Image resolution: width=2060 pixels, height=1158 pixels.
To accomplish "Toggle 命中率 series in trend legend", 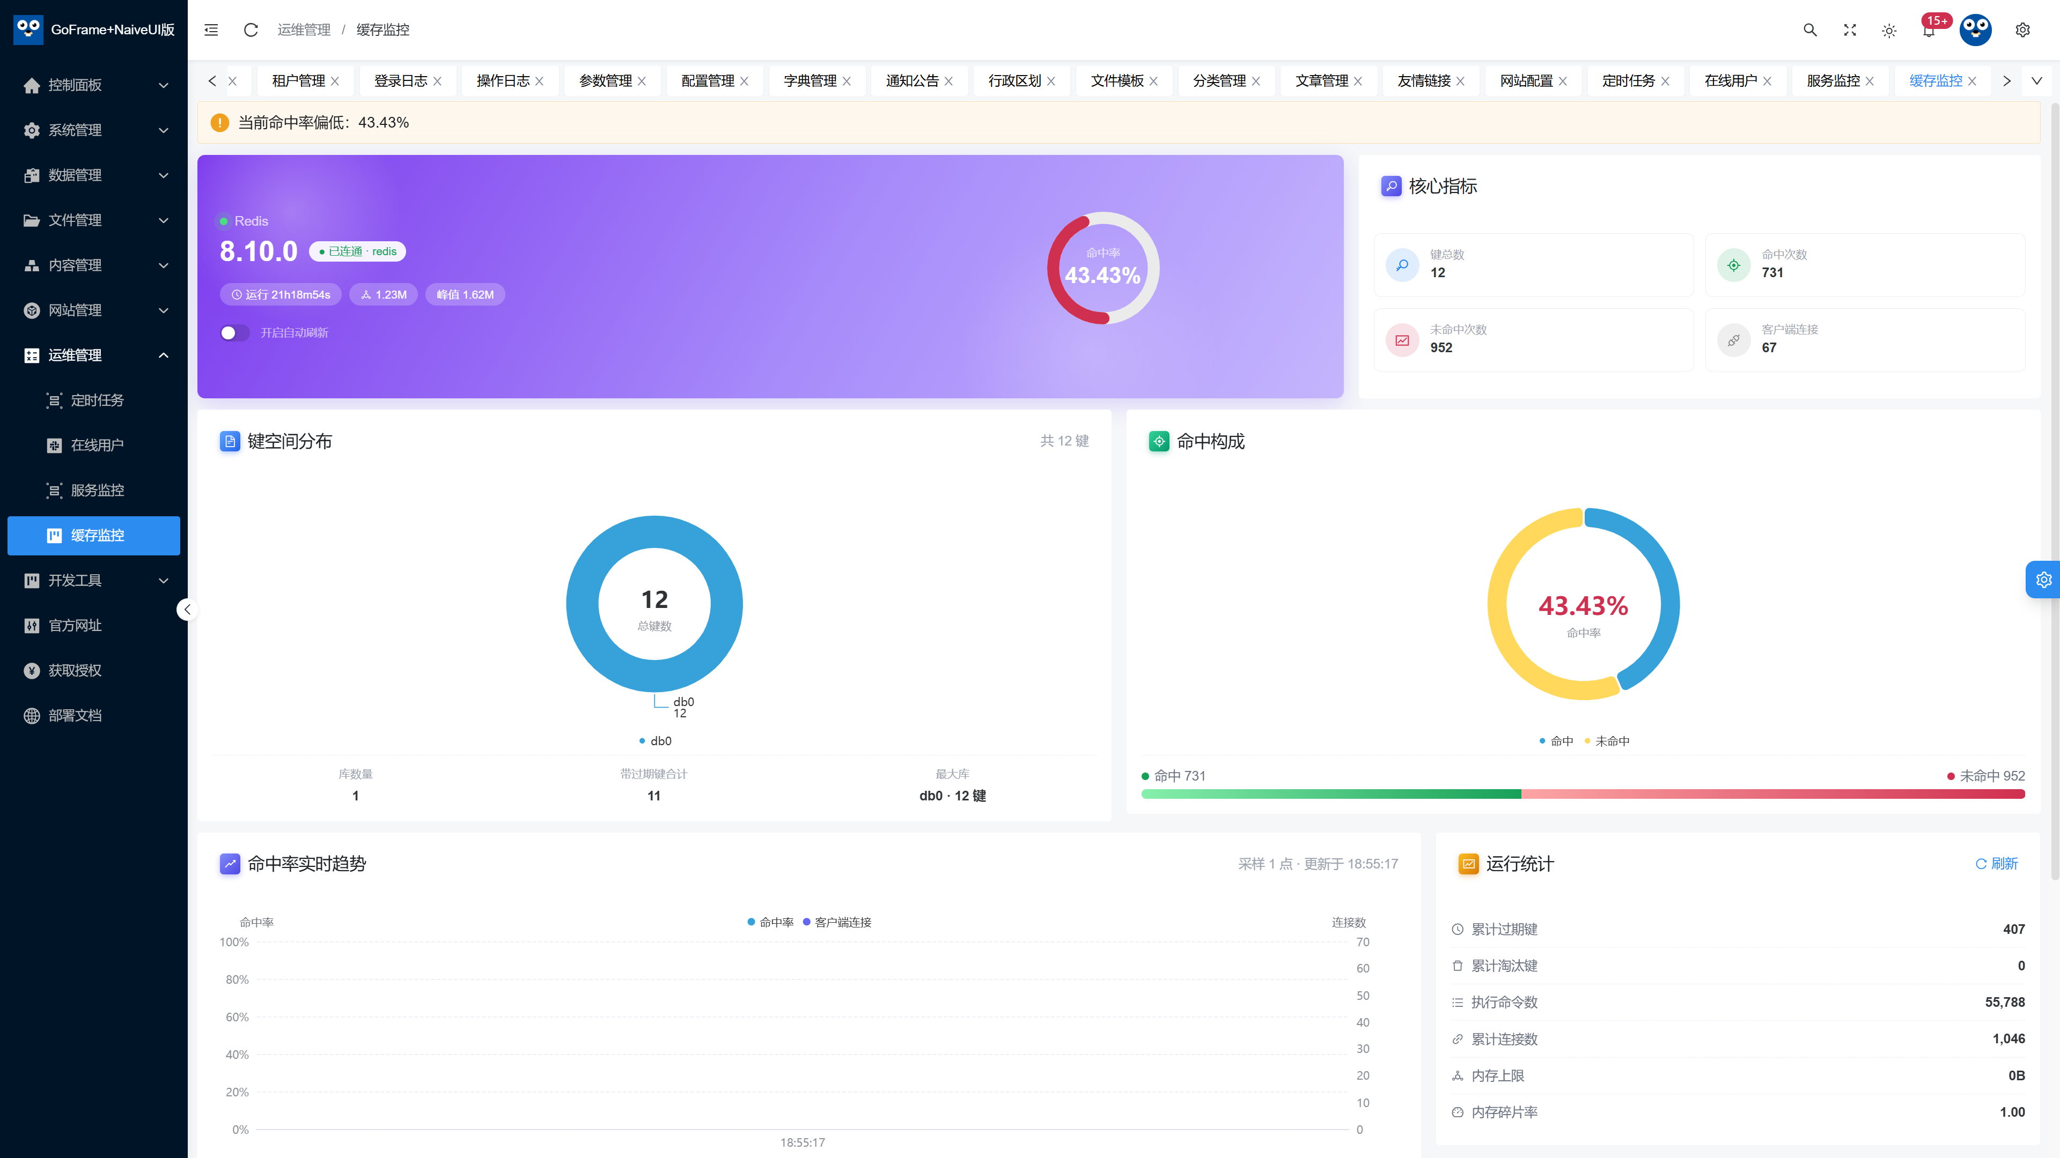I will [770, 922].
